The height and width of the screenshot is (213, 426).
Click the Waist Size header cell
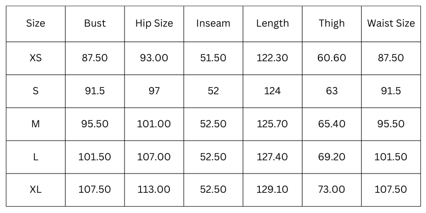coord(391,23)
